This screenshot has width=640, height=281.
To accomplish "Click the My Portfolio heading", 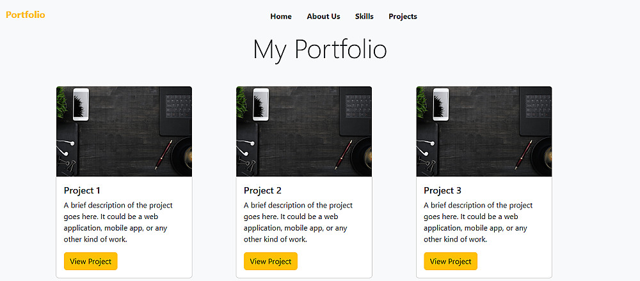I will click(x=320, y=50).
